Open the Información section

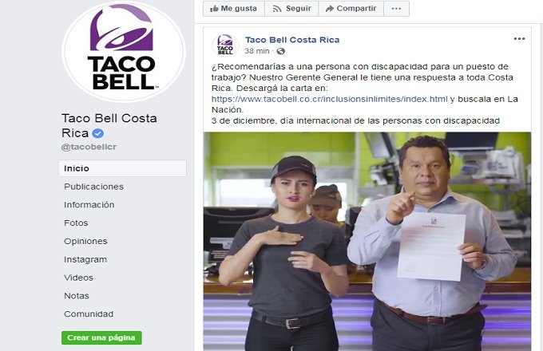click(x=89, y=205)
